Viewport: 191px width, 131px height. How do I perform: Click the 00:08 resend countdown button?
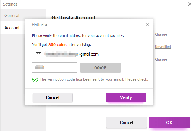coord(101,68)
